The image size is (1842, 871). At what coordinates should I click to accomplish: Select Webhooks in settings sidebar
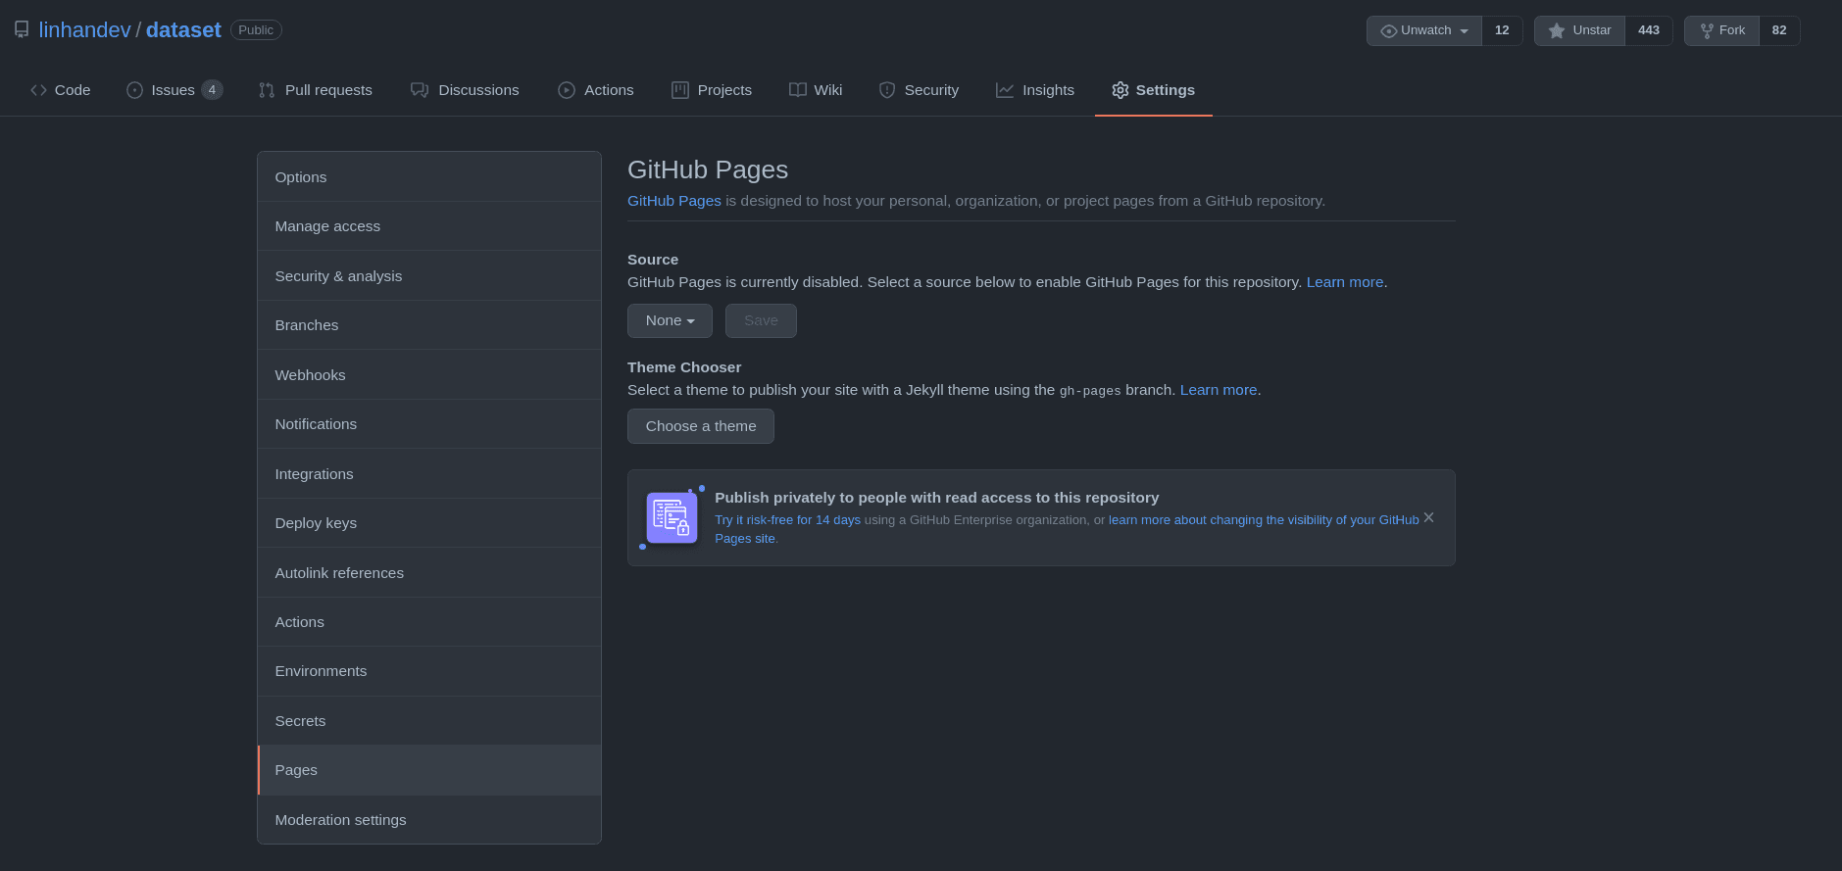(x=310, y=375)
